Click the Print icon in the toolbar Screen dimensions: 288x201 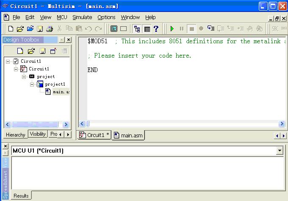(50, 29)
